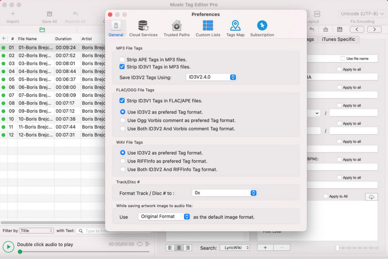Click the Fix Encoding toolbar label

(362, 22)
